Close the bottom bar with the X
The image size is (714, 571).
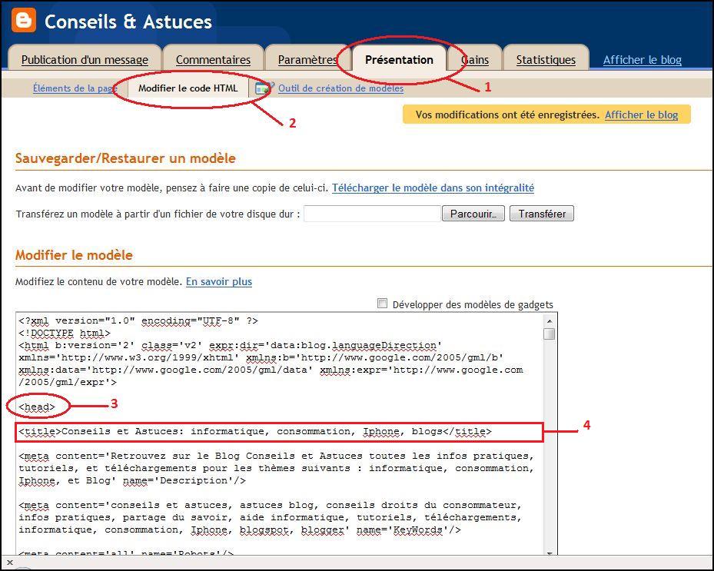10,563
